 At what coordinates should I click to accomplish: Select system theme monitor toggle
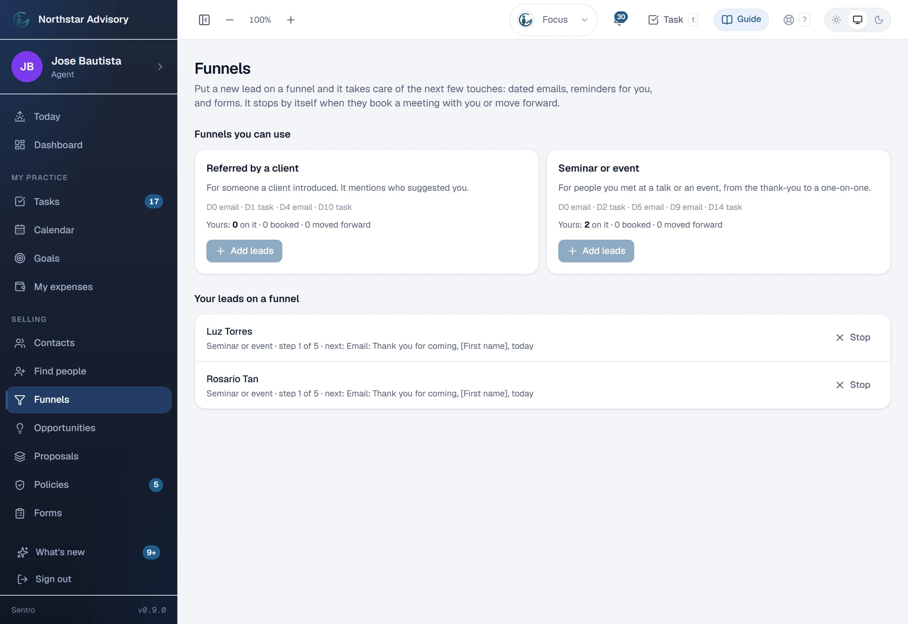(x=857, y=20)
